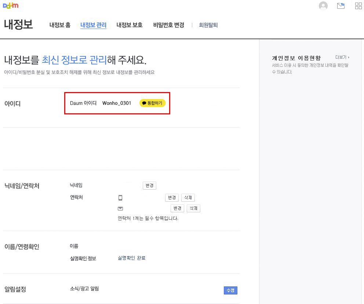Screen dimensions: 364x304
Task: Click 삭제 button for email contact
Action: (194, 208)
